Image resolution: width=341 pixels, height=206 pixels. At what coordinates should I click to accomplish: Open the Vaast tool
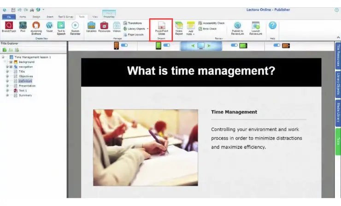click(x=50, y=27)
